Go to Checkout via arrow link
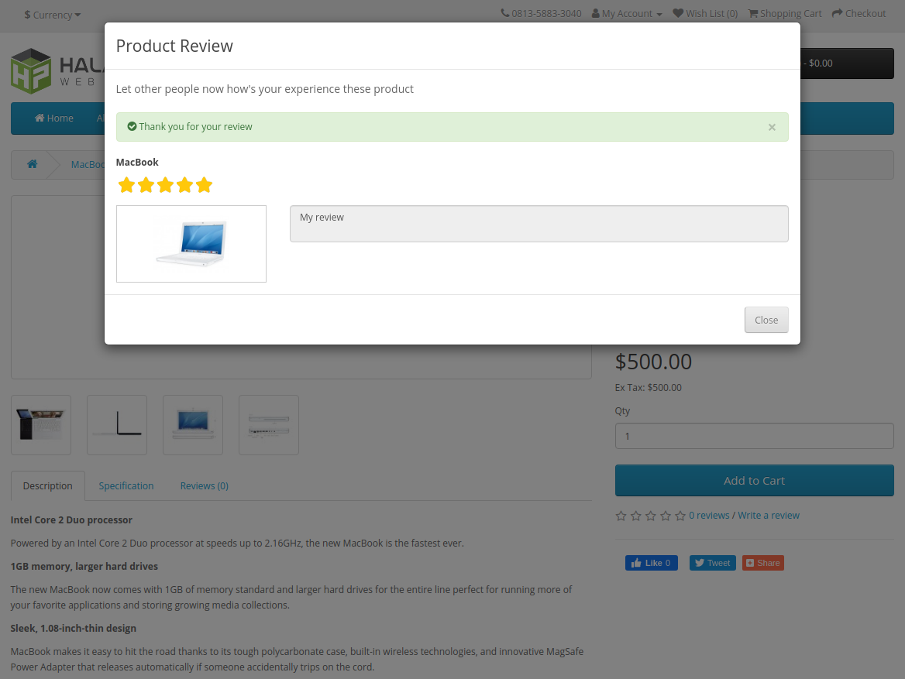The image size is (905, 679). (x=859, y=13)
